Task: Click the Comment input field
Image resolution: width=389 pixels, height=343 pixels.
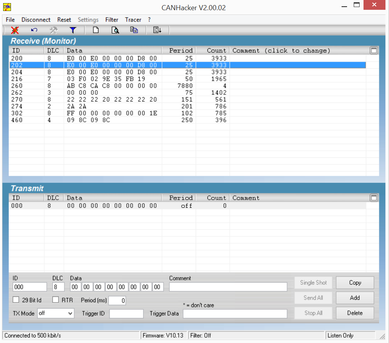Action: 228,287
